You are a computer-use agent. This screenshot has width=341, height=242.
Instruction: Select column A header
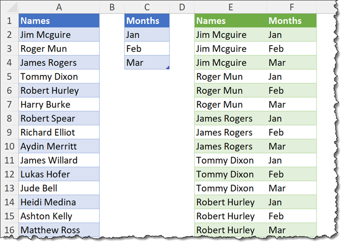coord(59,7)
